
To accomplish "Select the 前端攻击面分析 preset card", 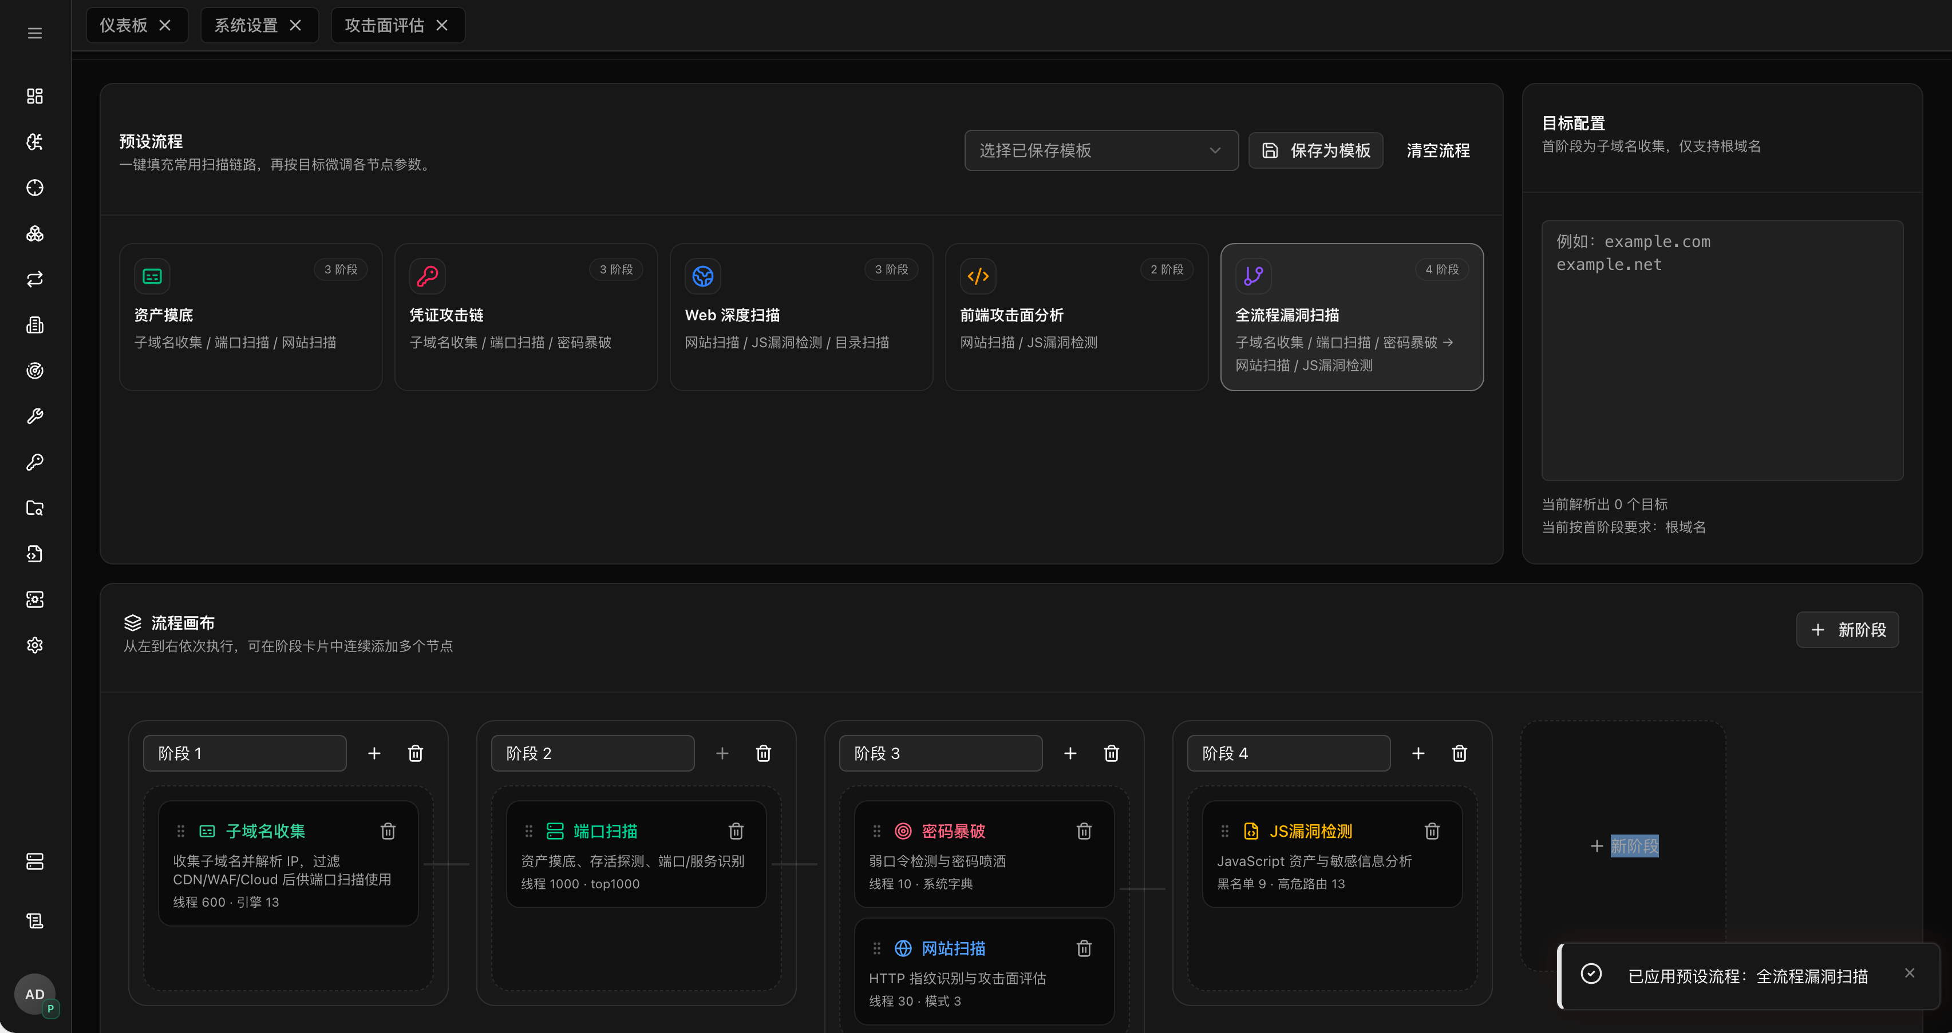I will tap(1076, 317).
